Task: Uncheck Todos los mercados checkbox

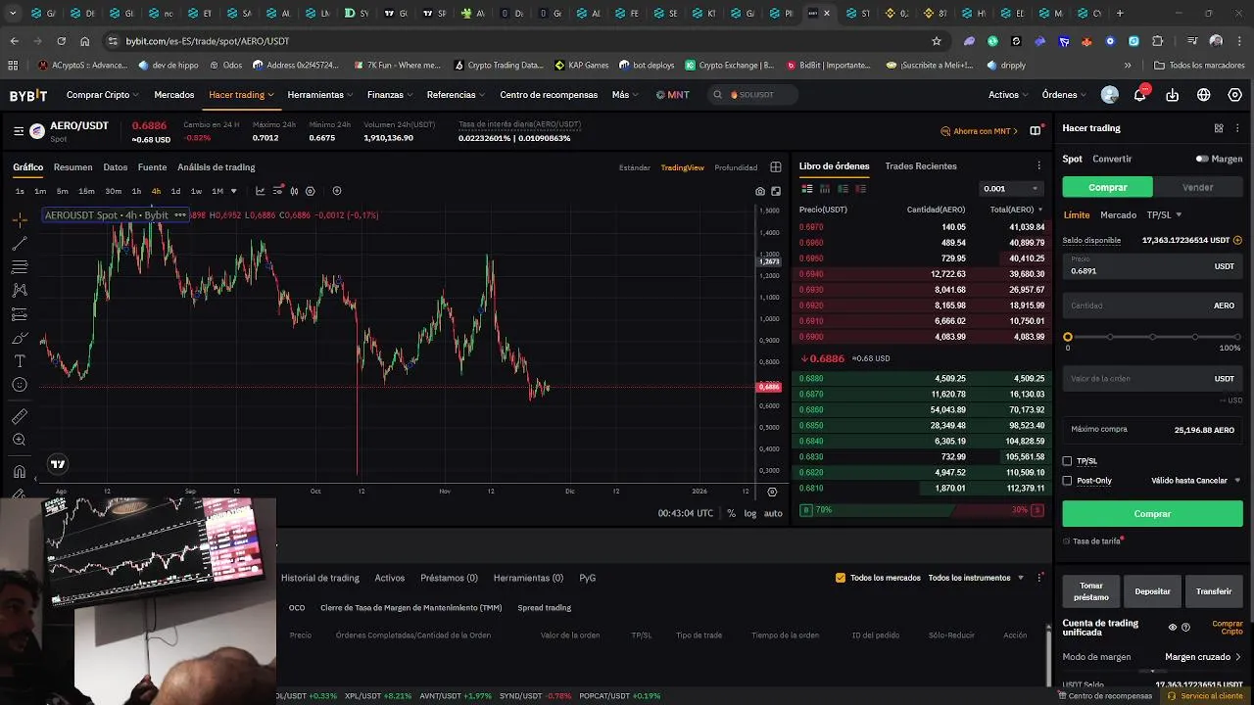Action: [x=841, y=578]
